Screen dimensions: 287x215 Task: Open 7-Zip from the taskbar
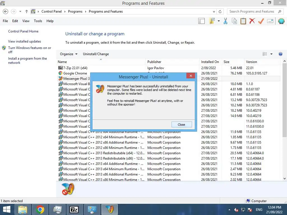click(x=74, y=209)
